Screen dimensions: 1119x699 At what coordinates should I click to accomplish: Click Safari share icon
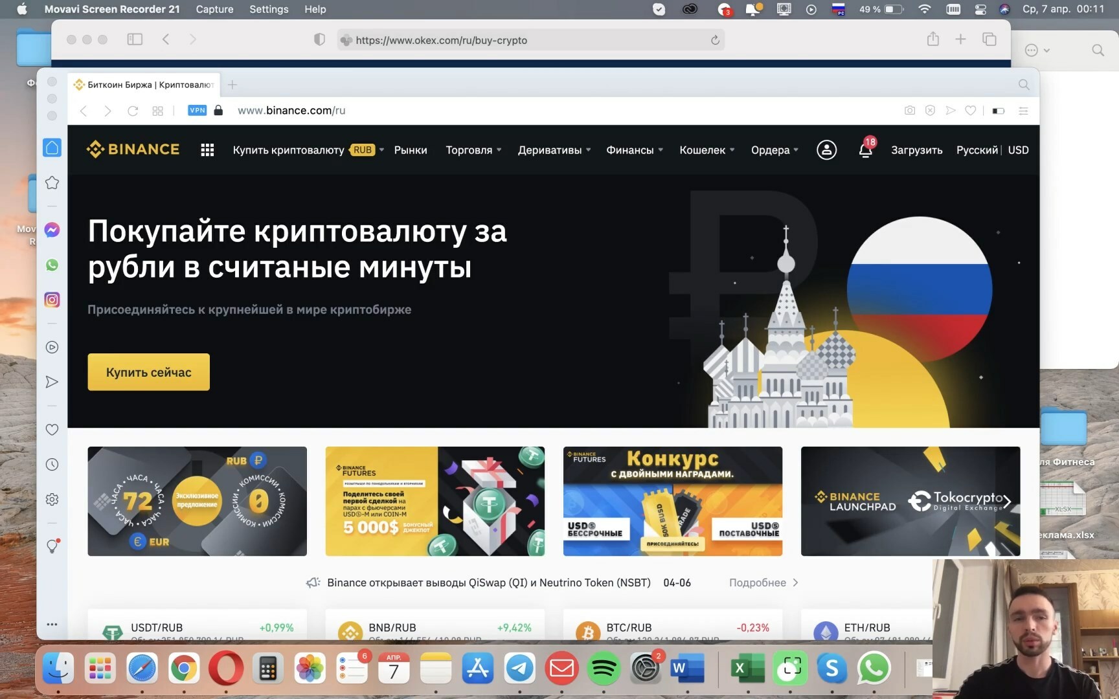point(932,39)
